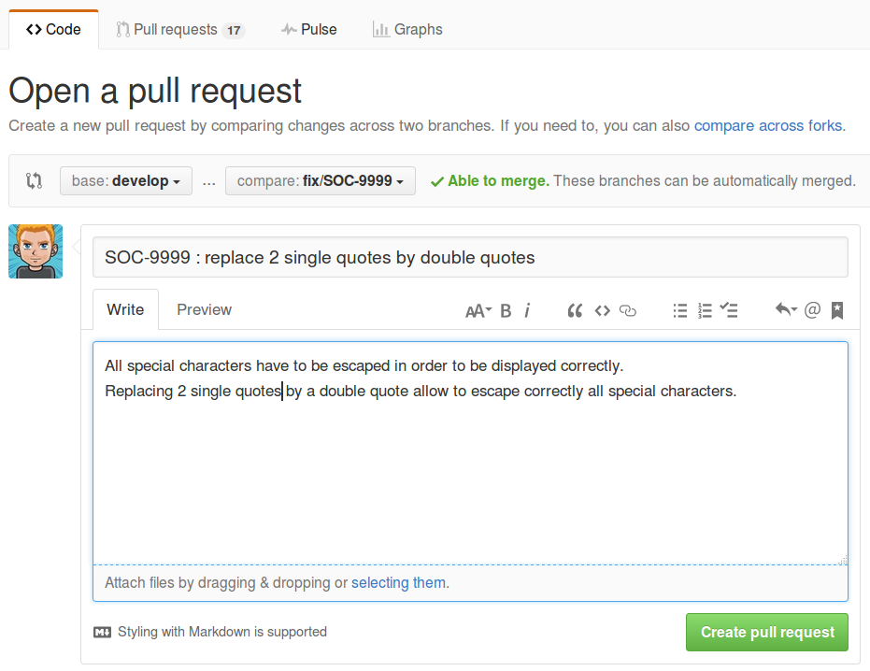
Task: Open the base branch dropdown
Action: tap(125, 180)
